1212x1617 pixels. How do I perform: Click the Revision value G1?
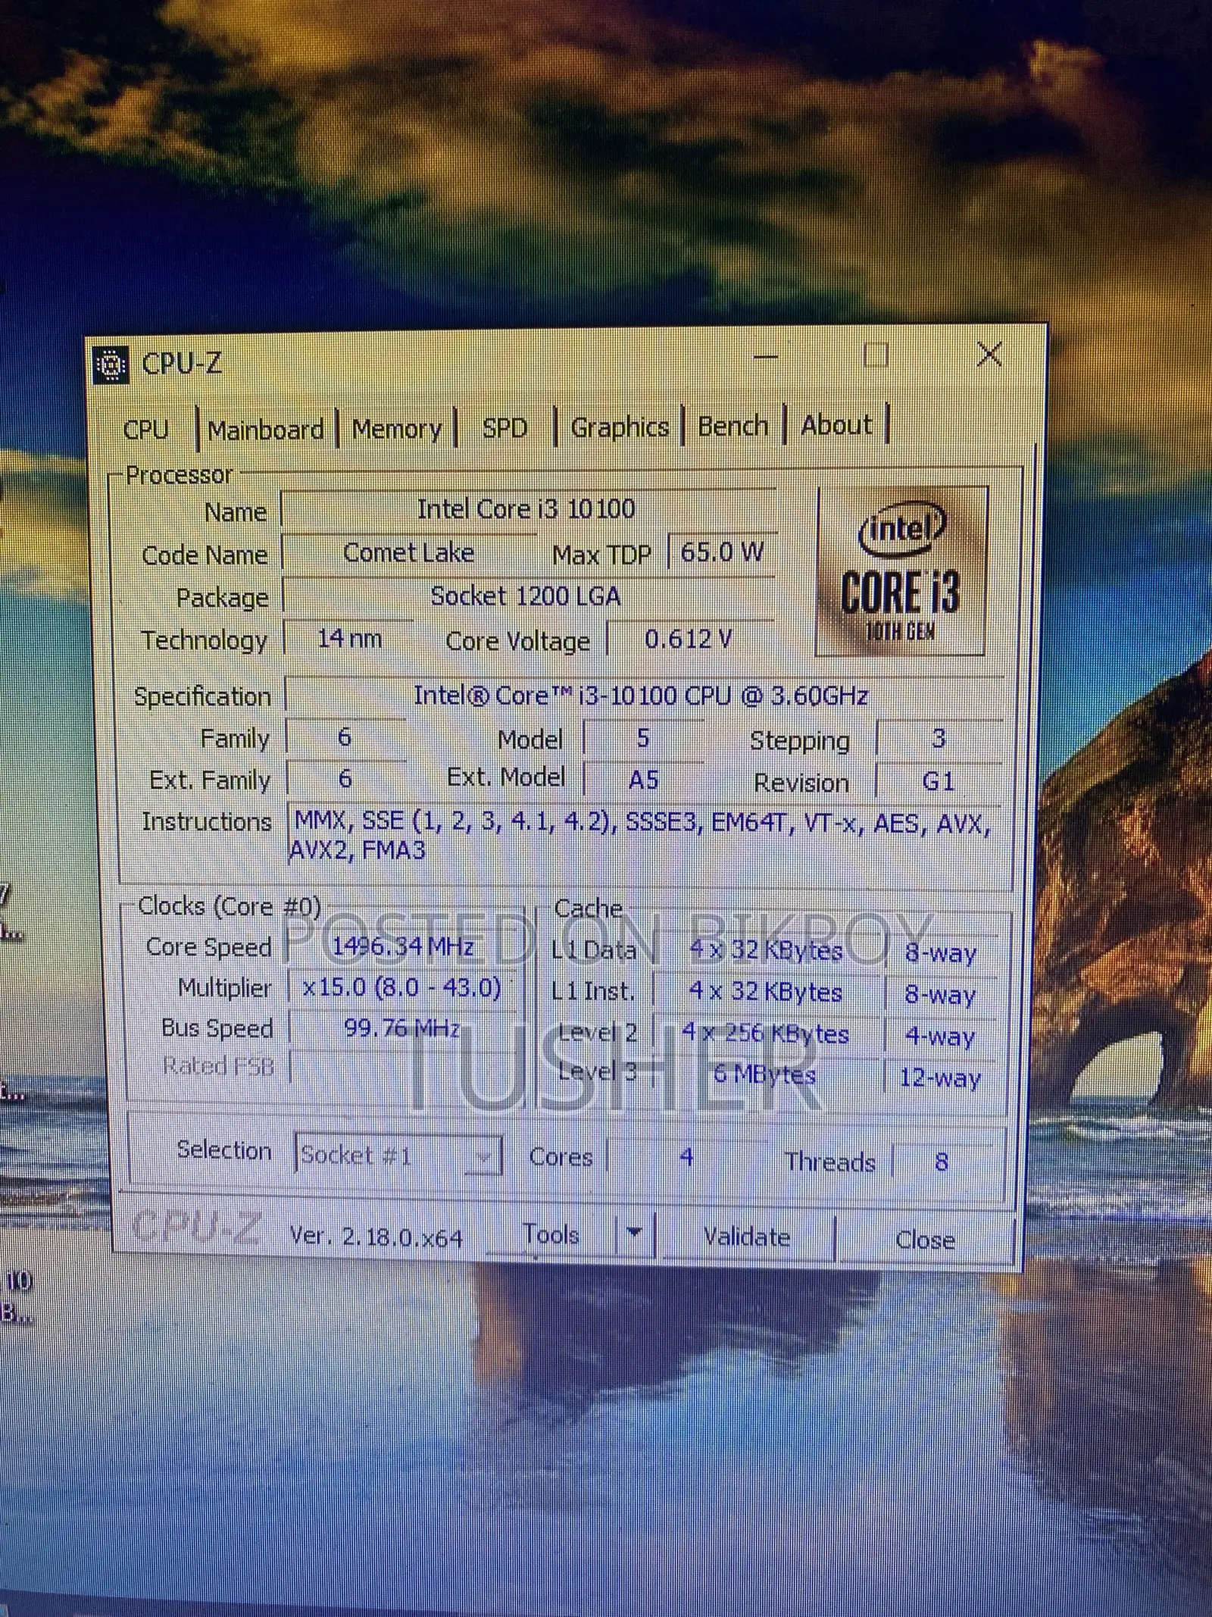pyautogui.click(x=938, y=780)
